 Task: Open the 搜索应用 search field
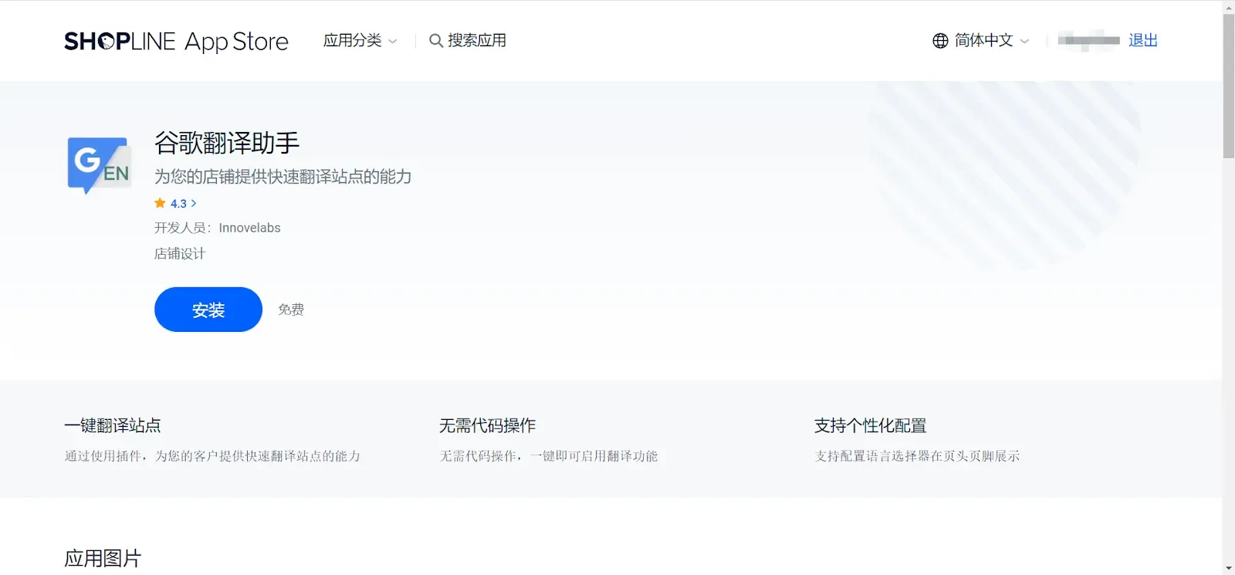point(477,40)
